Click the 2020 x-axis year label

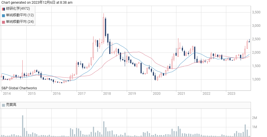157,94
